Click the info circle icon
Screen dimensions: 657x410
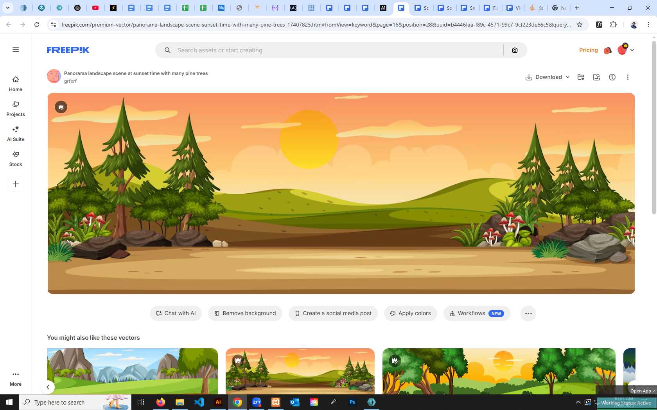612,77
